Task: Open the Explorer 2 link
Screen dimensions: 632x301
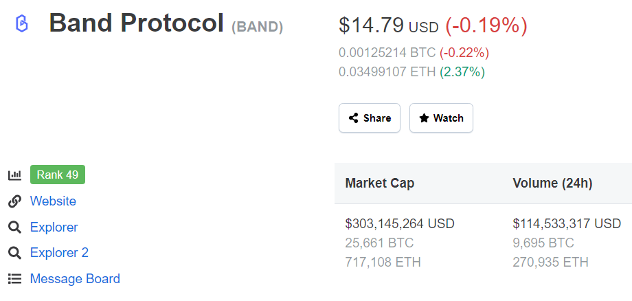Action: (x=59, y=253)
